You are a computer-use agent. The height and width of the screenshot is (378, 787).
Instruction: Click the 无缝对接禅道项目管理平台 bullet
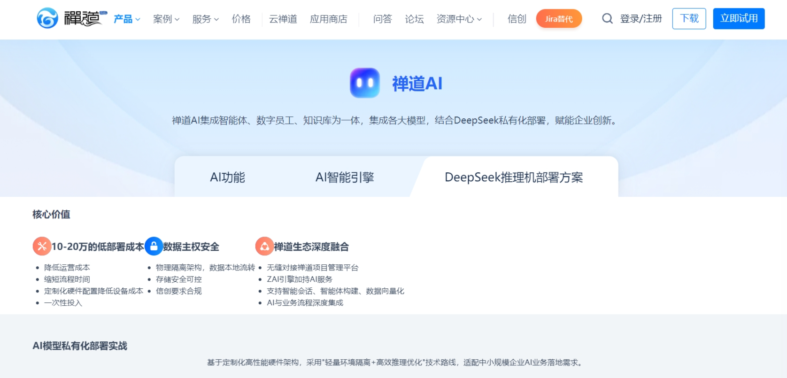(313, 268)
